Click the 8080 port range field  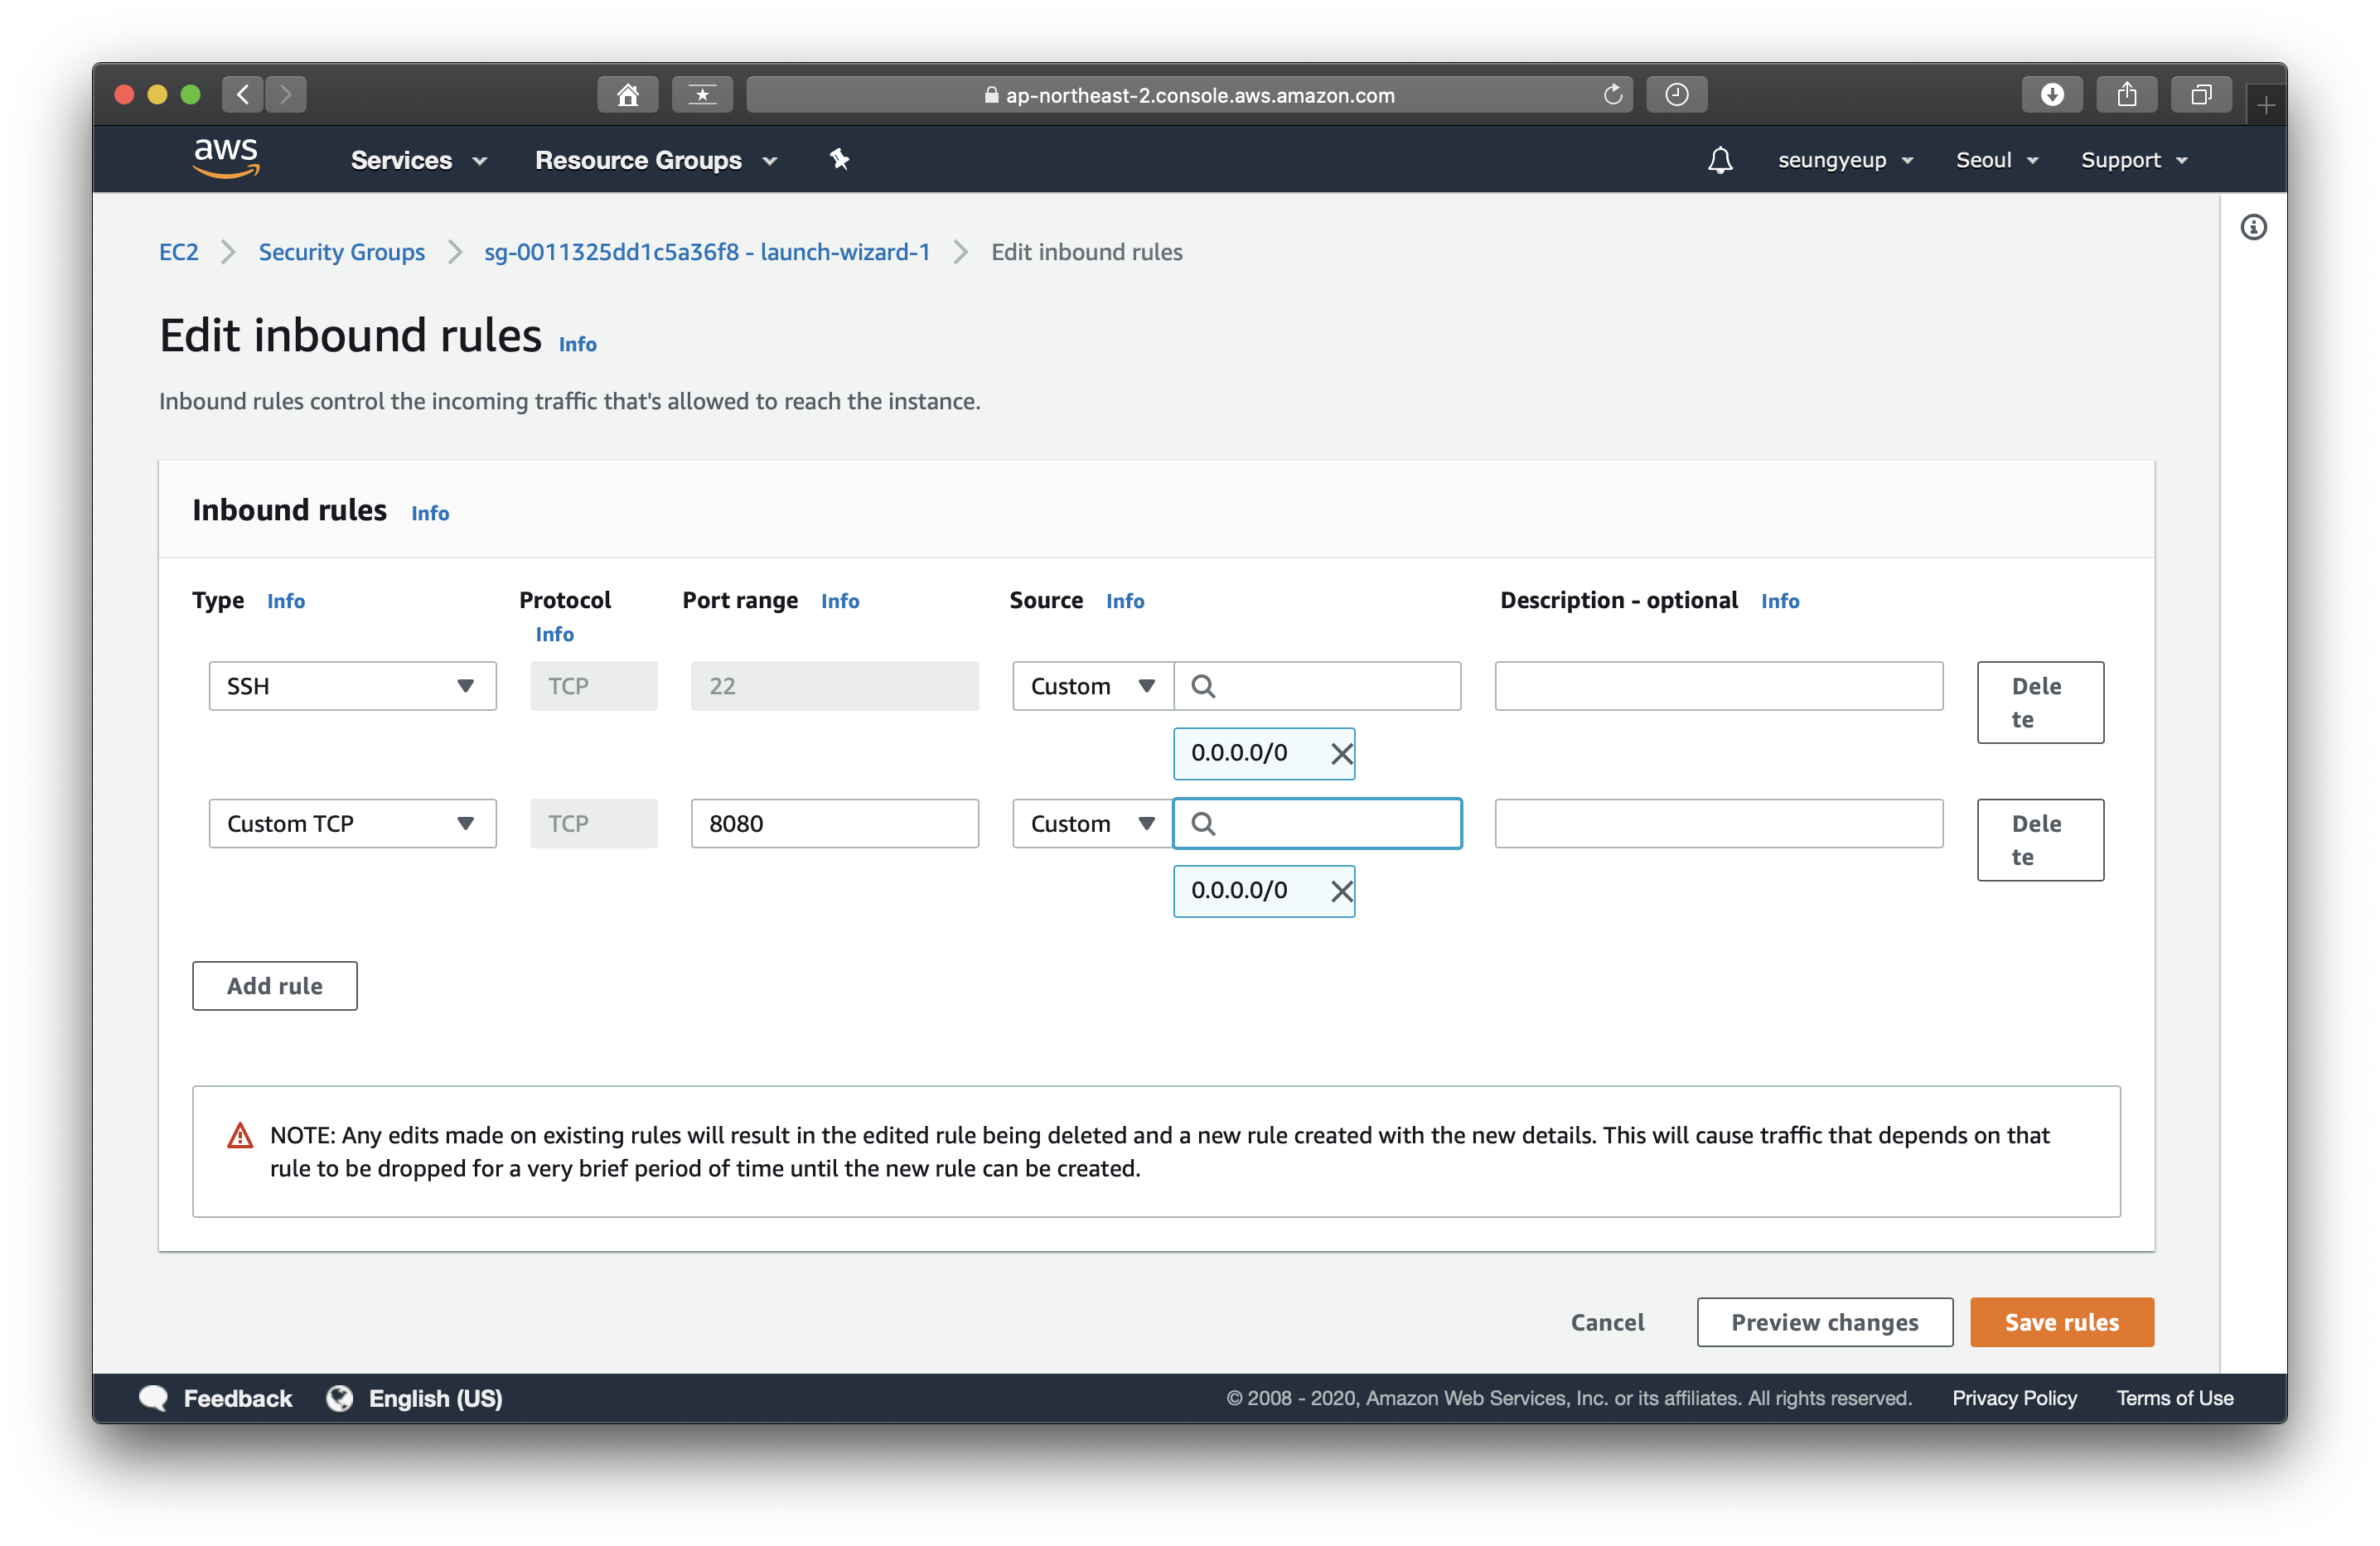pos(834,824)
